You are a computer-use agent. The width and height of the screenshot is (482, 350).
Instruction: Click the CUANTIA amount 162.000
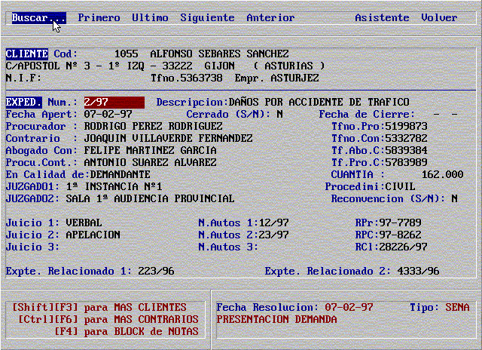(442, 174)
